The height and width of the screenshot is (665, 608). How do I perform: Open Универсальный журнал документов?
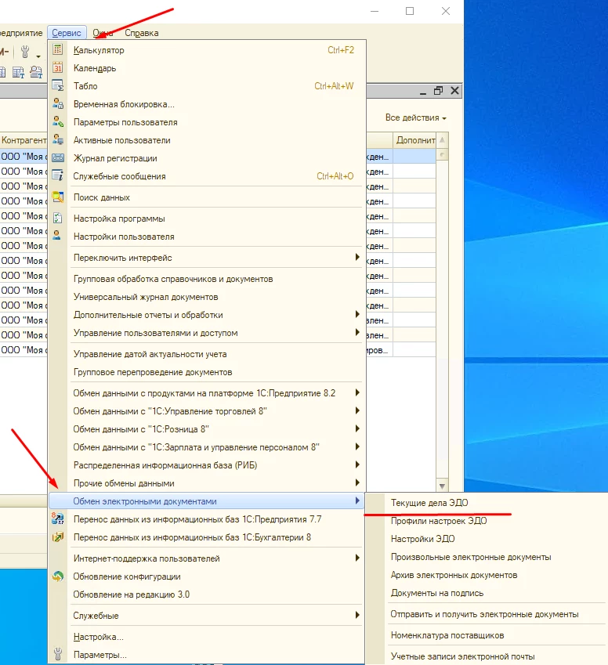(x=146, y=297)
